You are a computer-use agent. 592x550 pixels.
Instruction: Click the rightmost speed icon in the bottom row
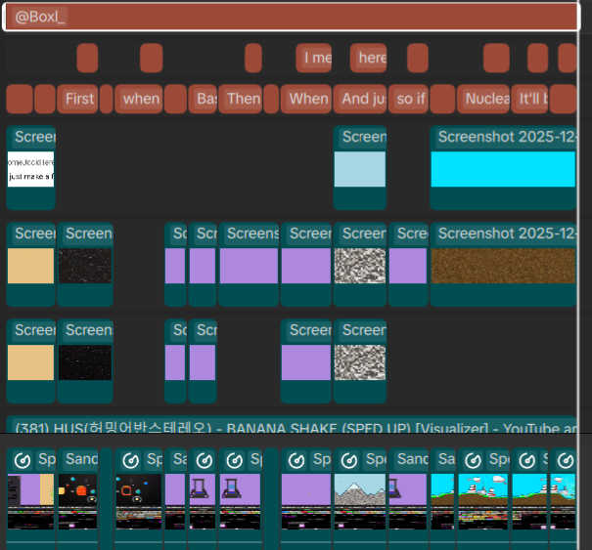click(564, 460)
